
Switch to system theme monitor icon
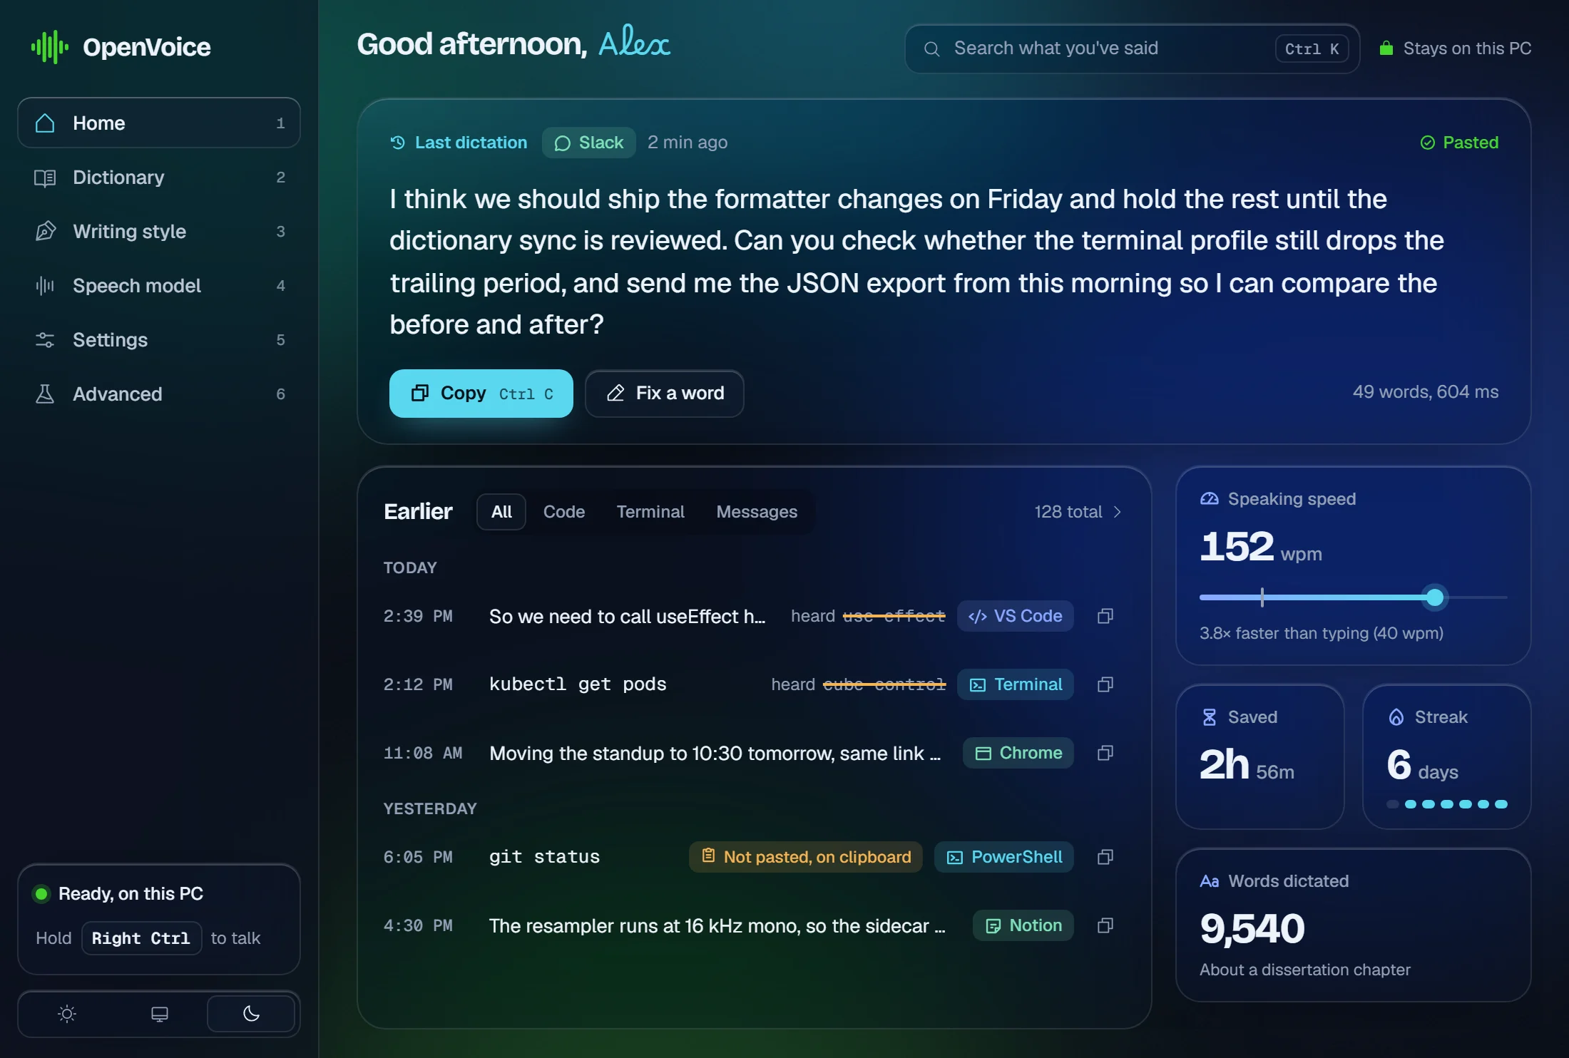(x=160, y=1014)
